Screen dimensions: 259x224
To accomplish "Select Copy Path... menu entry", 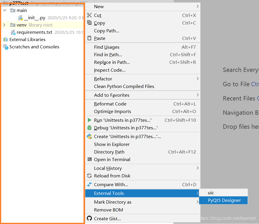I will [x=143, y=31].
